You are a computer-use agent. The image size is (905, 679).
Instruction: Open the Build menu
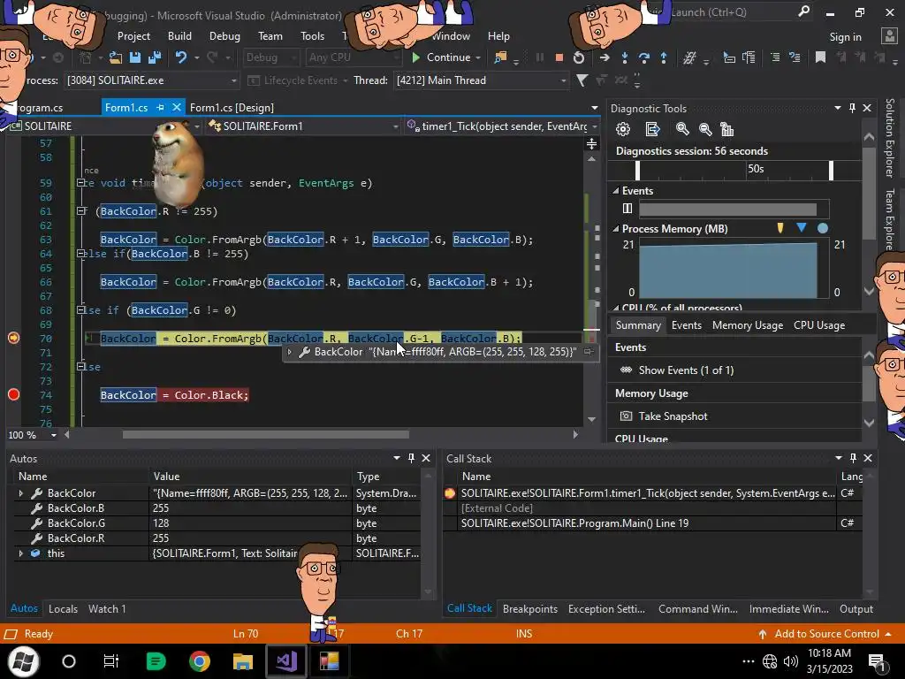click(x=179, y=35)
